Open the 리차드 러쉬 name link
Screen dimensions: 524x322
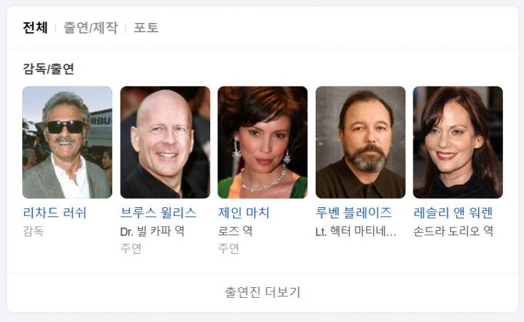tap(55, 213)
